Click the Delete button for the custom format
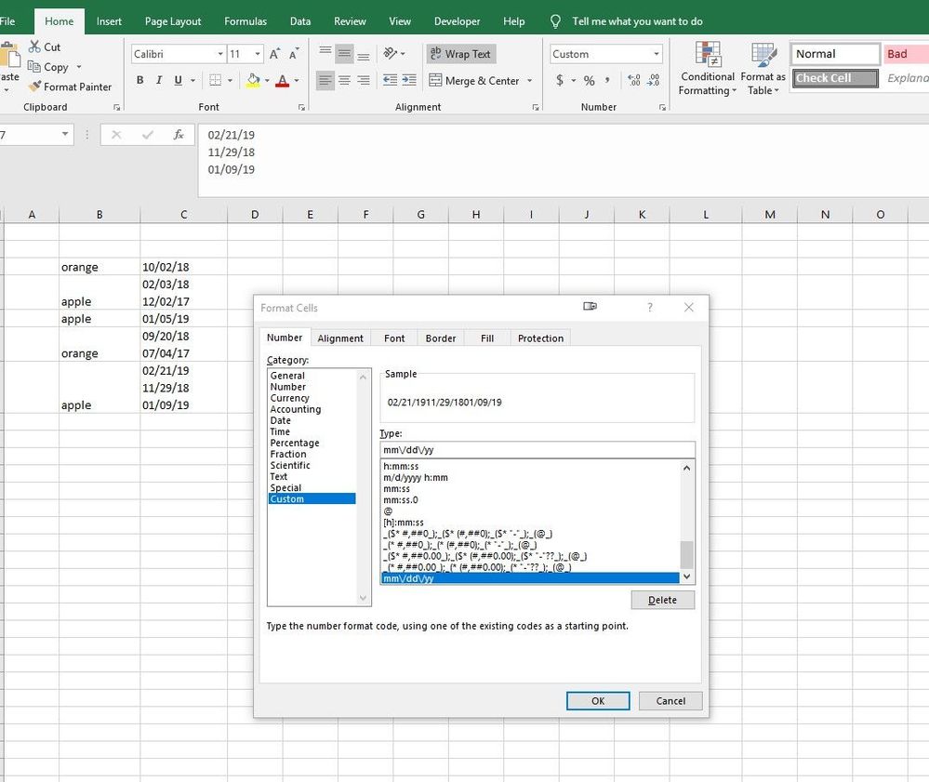Viewport: 929px width, 782px height. coord(662,600)
